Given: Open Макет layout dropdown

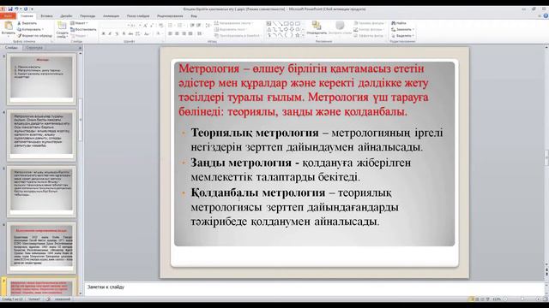Looking at the screenshot, I should [x=79, y=23].
